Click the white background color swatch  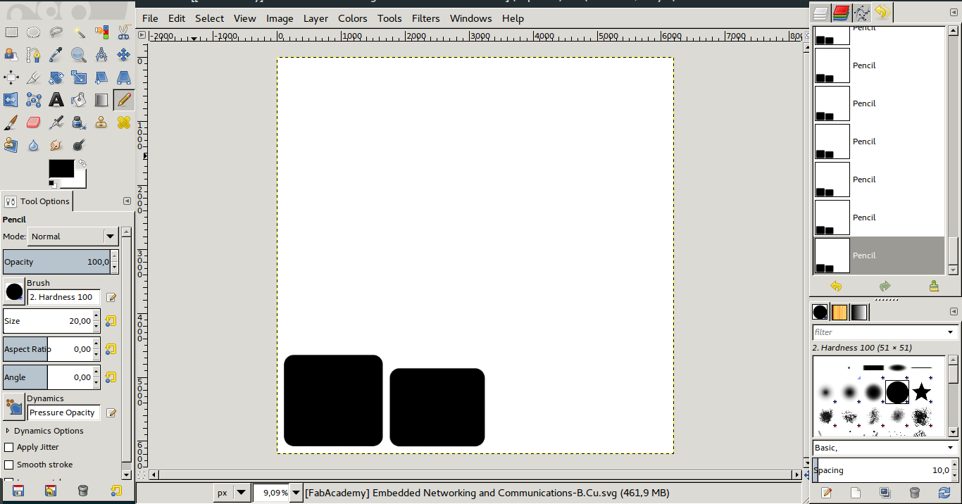tap(80, 183)
